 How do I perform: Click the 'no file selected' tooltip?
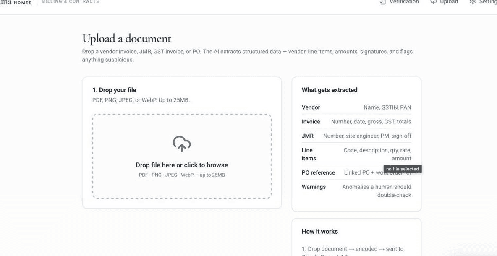click(403, 169)
